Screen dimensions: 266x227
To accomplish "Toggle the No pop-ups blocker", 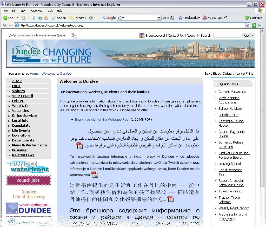I will point(212,18).
